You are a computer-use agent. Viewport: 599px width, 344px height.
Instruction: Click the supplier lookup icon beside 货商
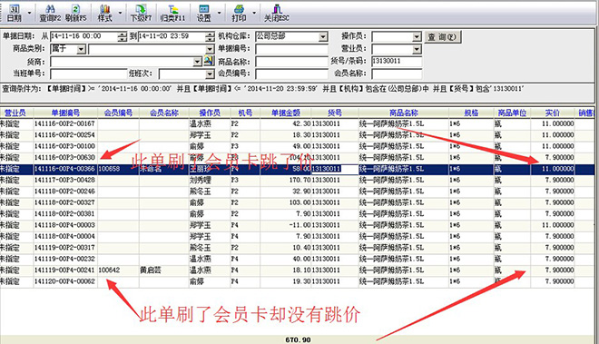click(208, 61)
